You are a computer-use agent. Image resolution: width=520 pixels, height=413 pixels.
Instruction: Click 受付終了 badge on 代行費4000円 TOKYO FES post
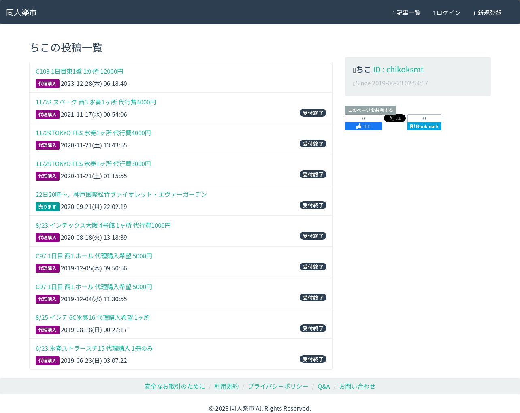pyautogui.click(x=313, y=144)
